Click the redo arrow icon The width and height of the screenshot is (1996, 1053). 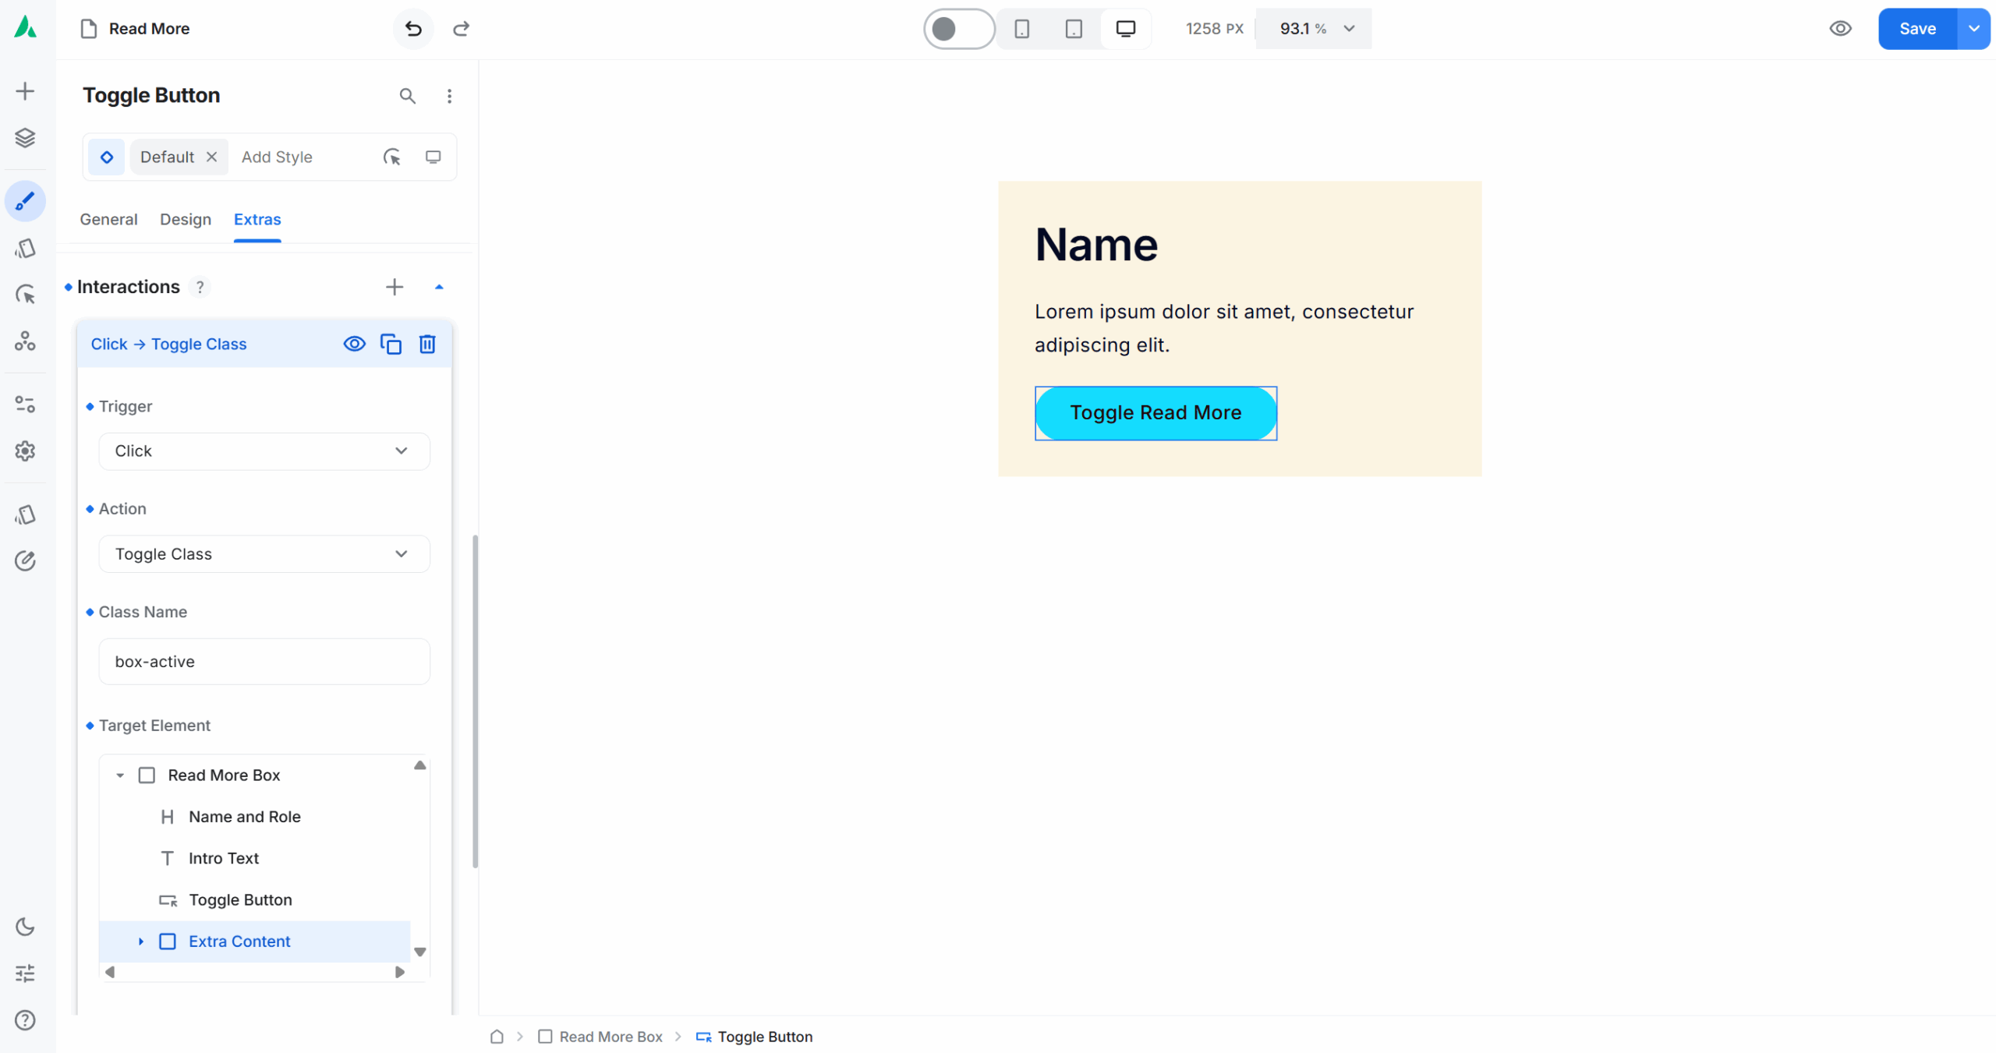coord(461,29)
